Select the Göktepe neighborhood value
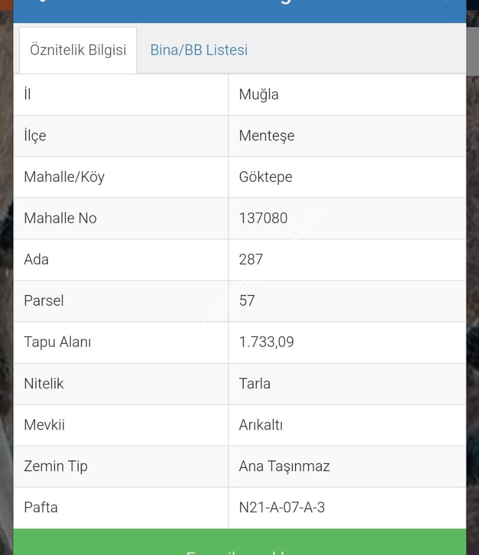The image size is (479, 555). (266, 177)
